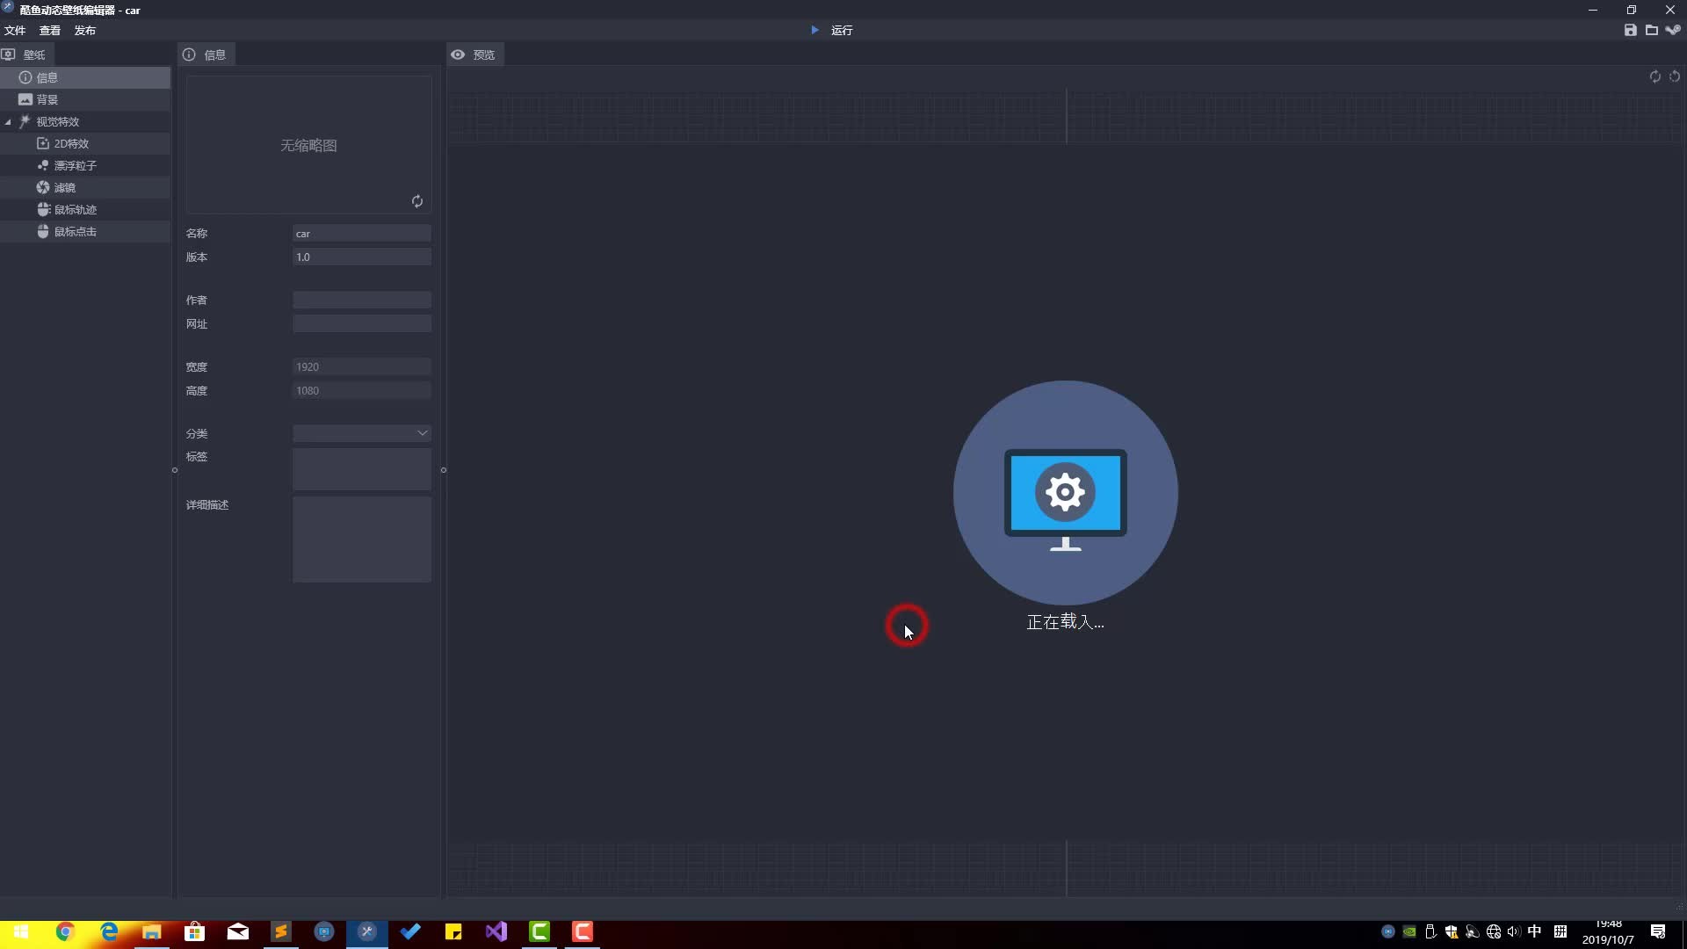
Task: Open the 发布 Publish menu
Action: click(84, 30)
